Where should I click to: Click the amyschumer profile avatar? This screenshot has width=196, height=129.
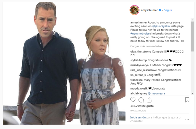point(134,10)
